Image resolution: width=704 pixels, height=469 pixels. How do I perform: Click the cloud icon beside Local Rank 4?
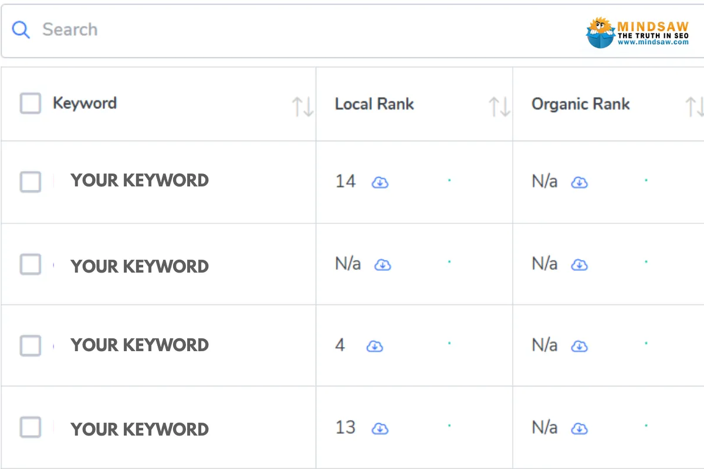point(375,346)
